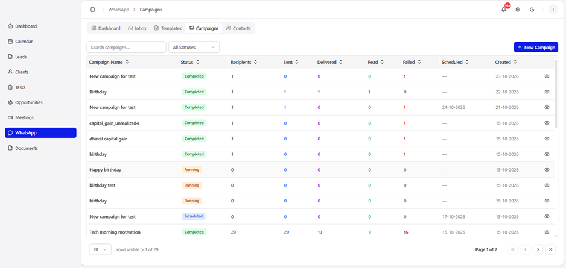Switch to the Inbox tab
The height and width of the screenshot is (268, 566).
pyautogui.click(x=137, y=28)
